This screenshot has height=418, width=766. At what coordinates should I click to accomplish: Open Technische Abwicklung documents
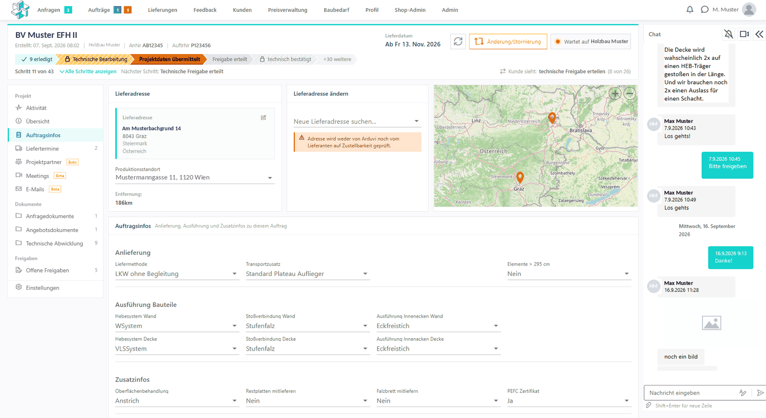(56, 243)
